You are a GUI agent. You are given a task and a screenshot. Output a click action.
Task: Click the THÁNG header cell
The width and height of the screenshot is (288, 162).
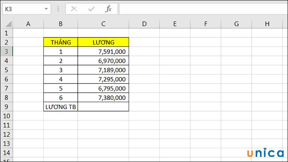click(x=61, y=42)
